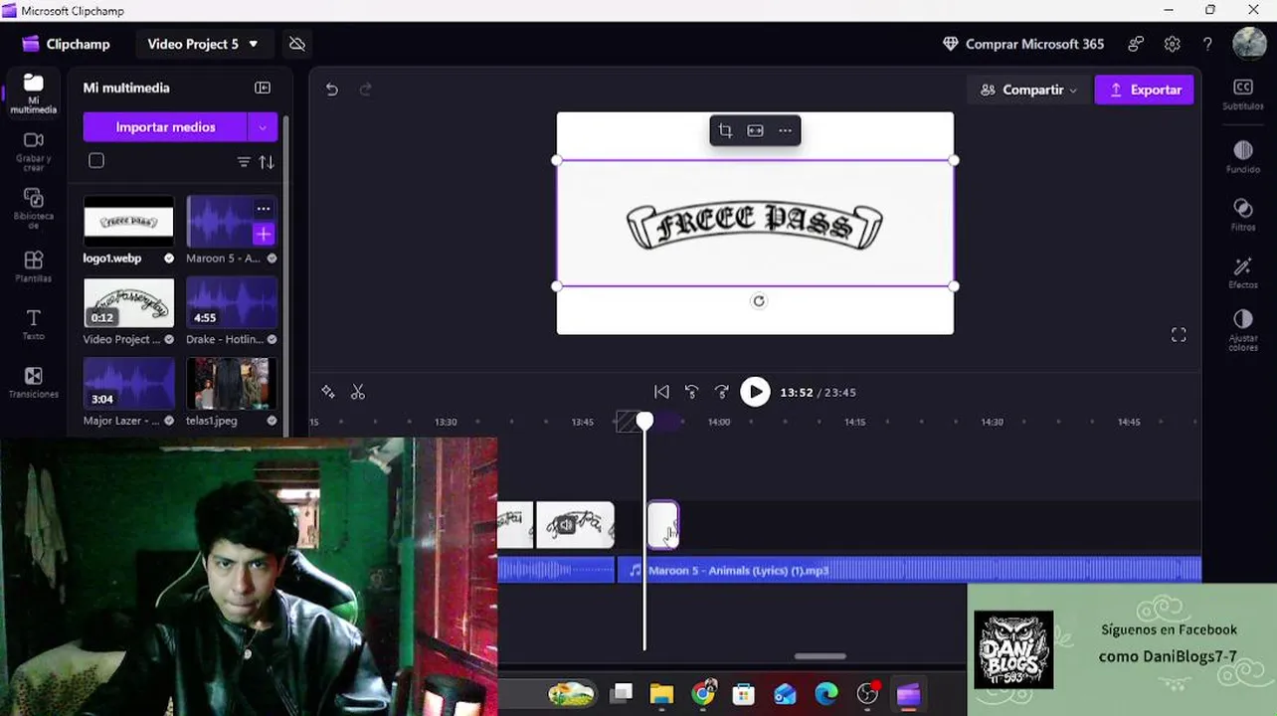Image resolution: width=1277 pixels, height=716 pixels.
Task: Open more options on Maroon 5 media
Action: click(x=264, y=209)
